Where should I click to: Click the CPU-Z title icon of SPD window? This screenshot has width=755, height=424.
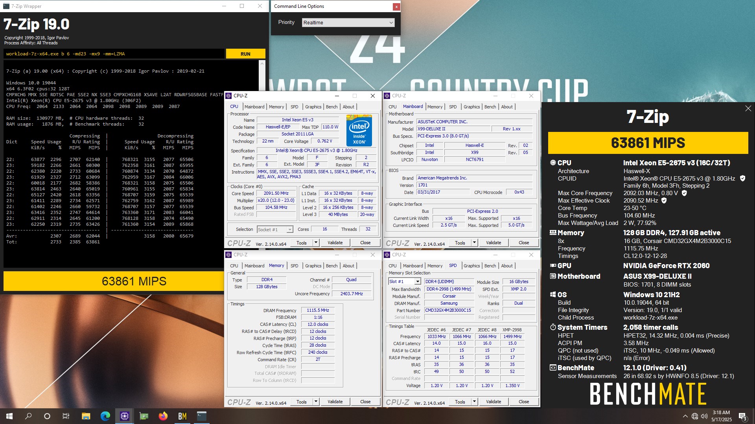tap(387, 255)
